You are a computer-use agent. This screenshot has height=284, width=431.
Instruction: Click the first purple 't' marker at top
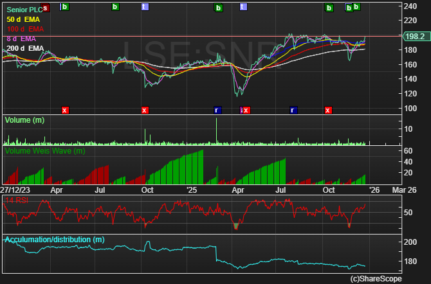click(144, 7)
